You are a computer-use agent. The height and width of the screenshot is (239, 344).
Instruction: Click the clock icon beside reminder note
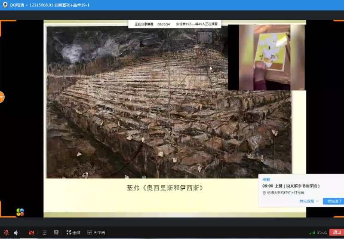(x=264, y=193)
